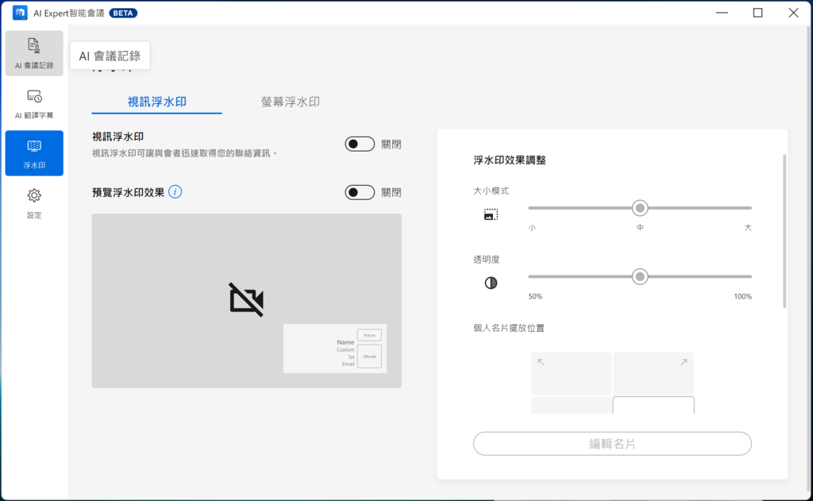813x501 pixels.
Task: Adjust the 大小模式 slider handle
Action: (640, 208)
